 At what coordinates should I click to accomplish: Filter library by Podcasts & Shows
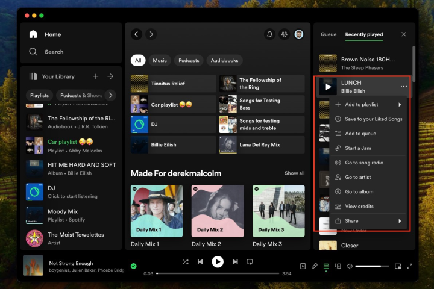81,95
